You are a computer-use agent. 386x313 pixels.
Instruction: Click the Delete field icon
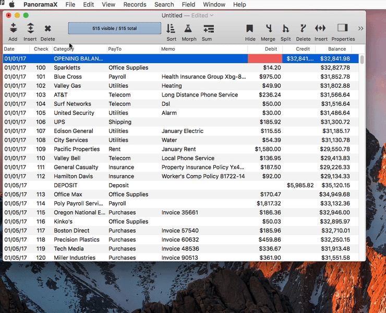(303, 28)
